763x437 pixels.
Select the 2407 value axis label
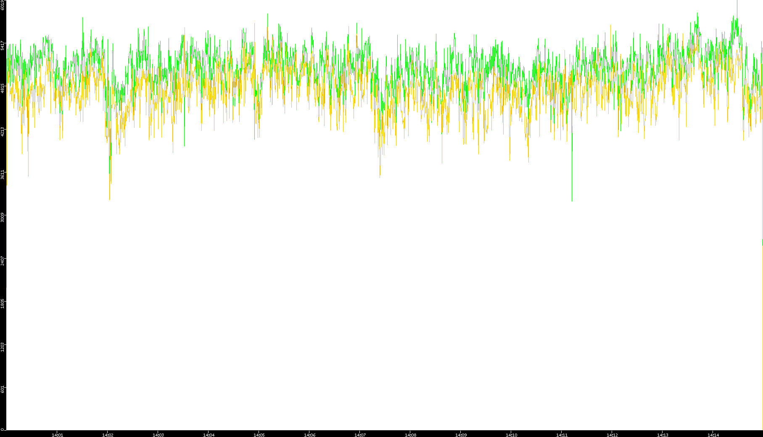[3, 260]
